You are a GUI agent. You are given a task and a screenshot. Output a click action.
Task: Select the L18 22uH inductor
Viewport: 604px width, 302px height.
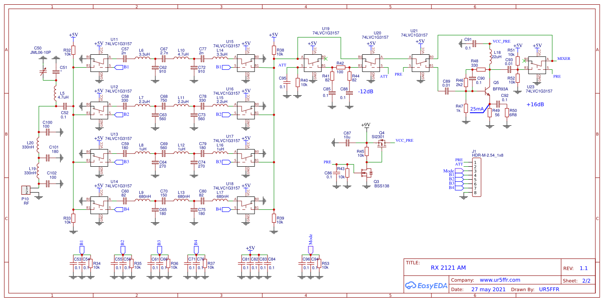[490, 55]
